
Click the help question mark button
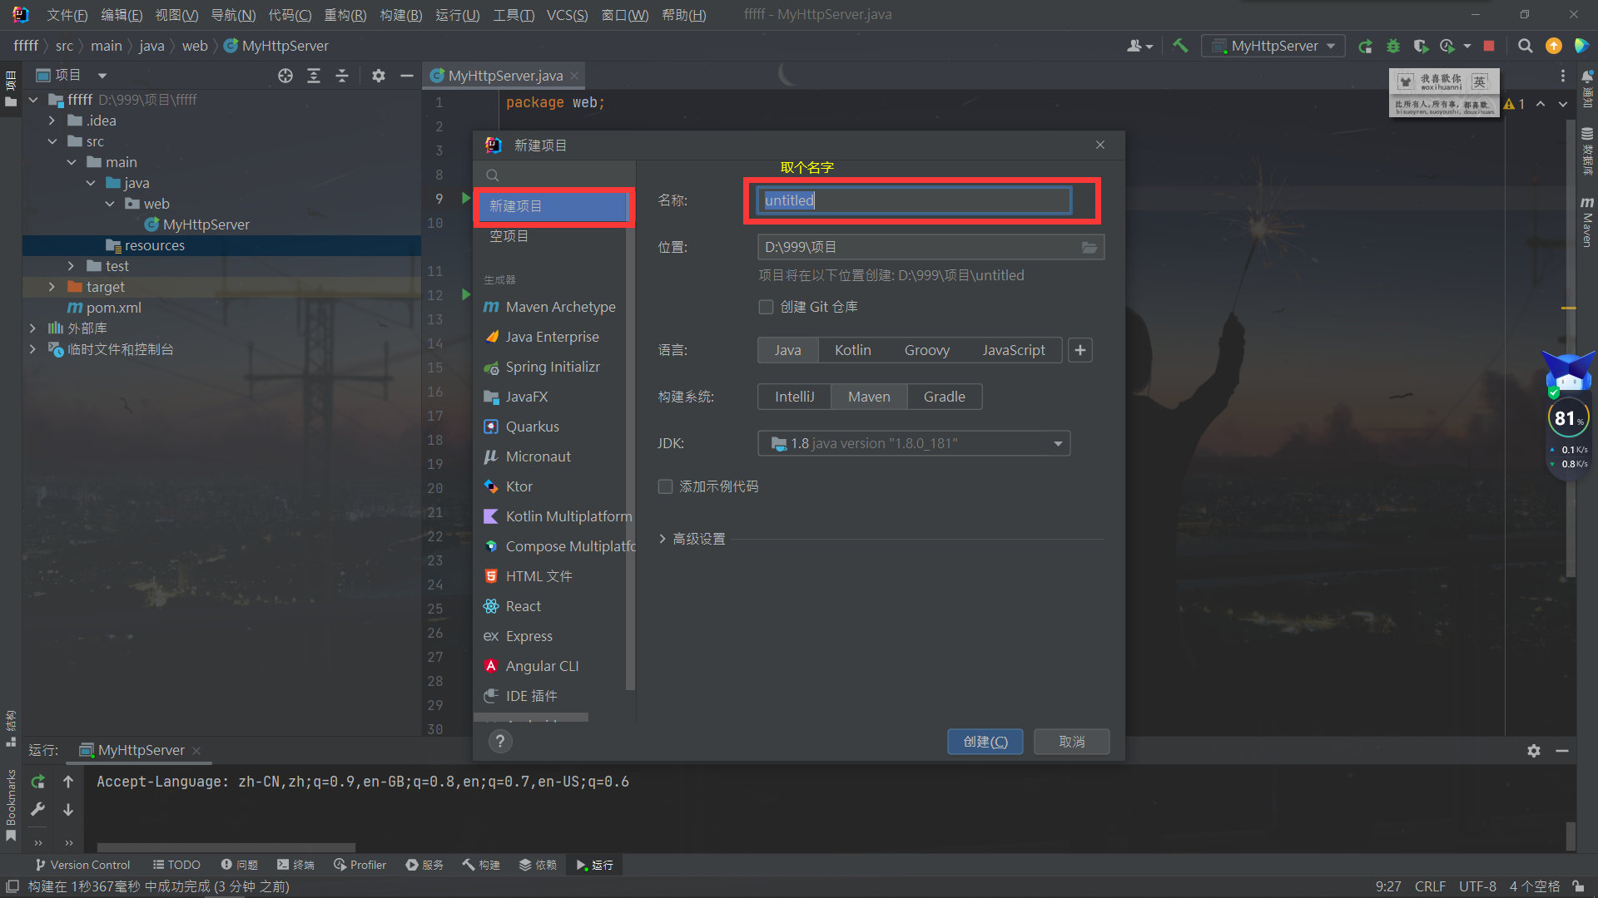click(499, 741)
